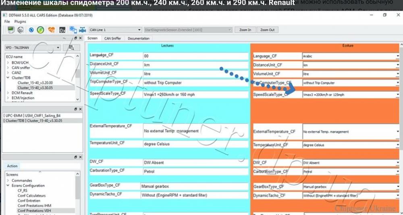Click the Screens tree vertical scrollbar
Image resolution: width=403 pixels, height=215 pixels.
pyautogui.click(x=78, y=192)
